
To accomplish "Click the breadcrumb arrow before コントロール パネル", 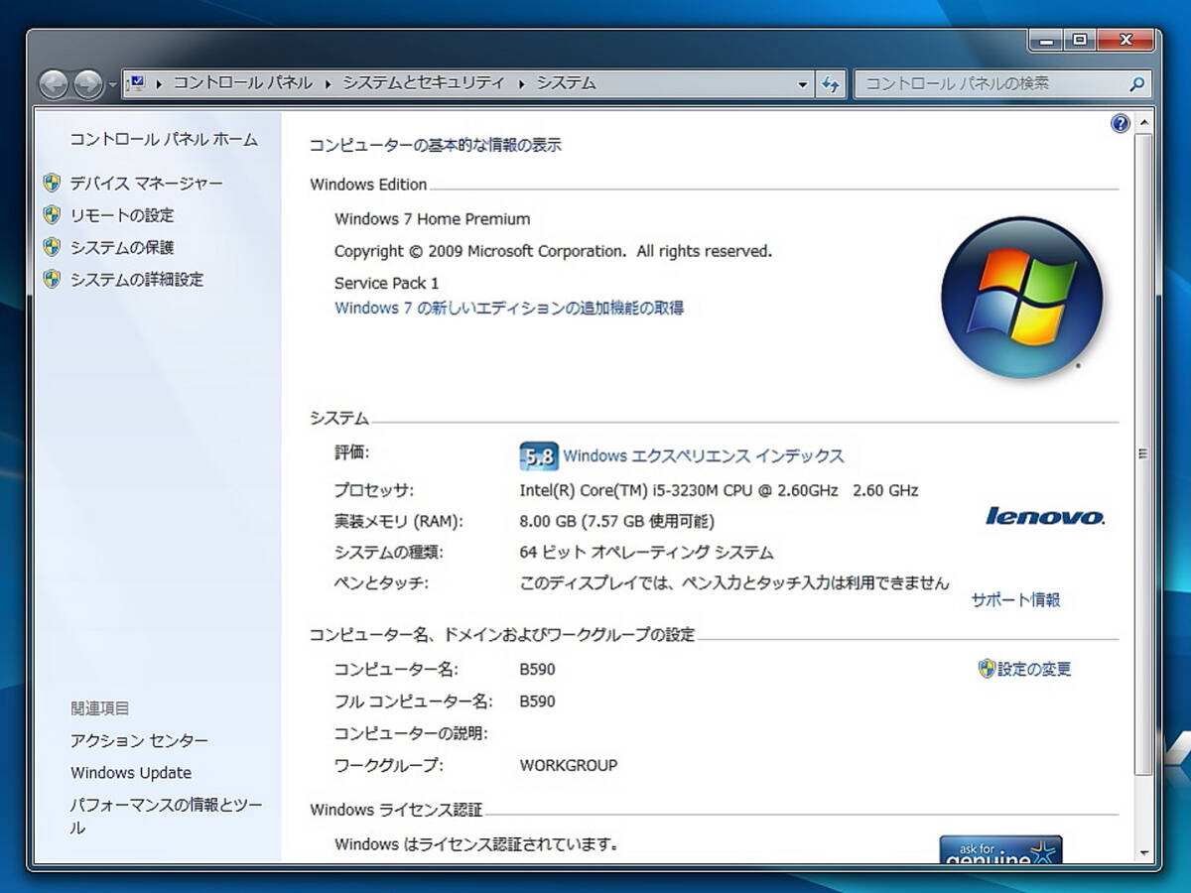I will 159,84.
